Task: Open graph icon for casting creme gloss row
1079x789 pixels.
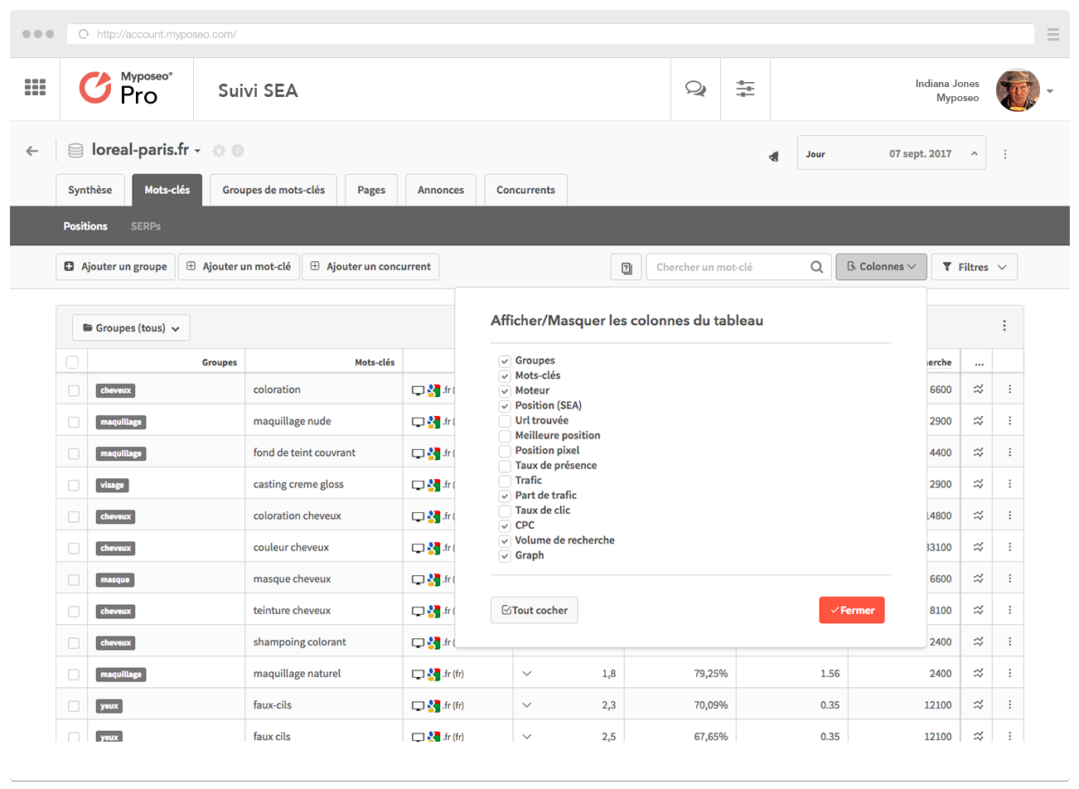Action: coord(979,484)
